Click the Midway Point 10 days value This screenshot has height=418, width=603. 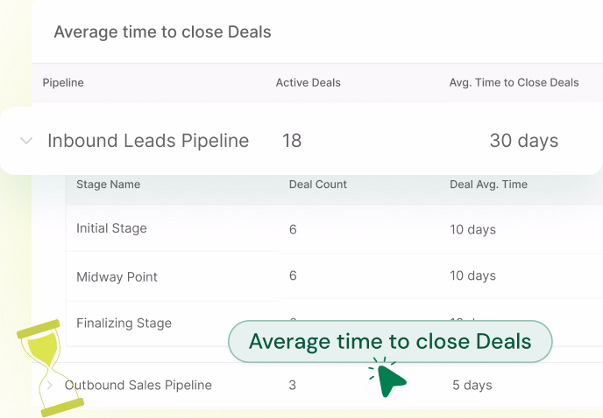tap(472, 275)
